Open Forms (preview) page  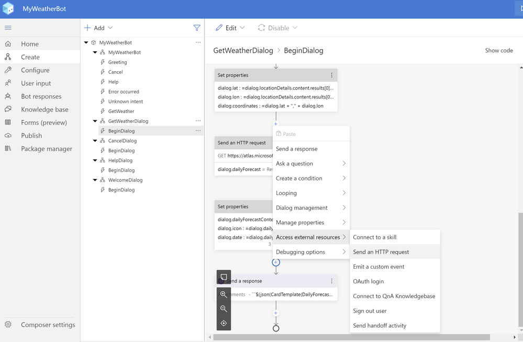40,123
